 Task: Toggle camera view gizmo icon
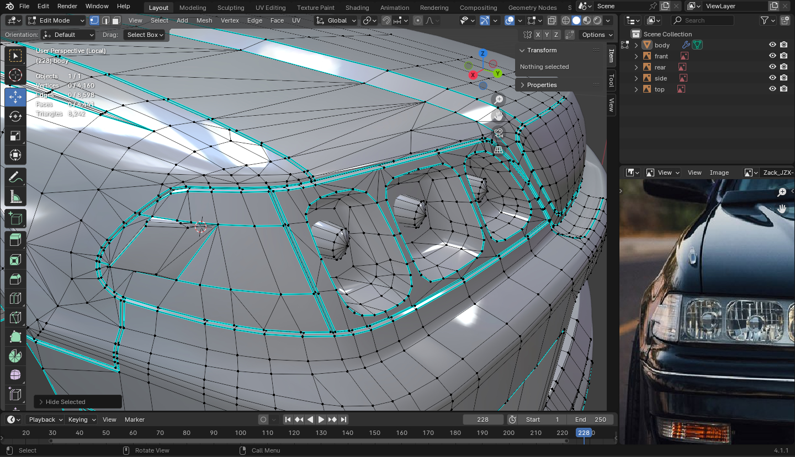(x=499, y=133)
